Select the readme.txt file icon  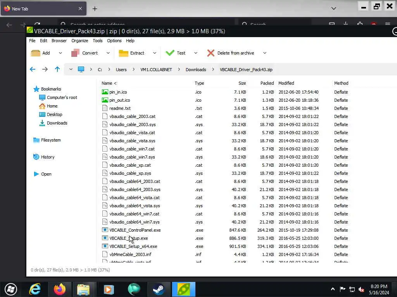coord(105,108)
